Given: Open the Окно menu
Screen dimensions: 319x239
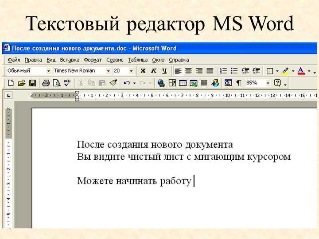Looking at the screenshot, I should click(158, 60).
